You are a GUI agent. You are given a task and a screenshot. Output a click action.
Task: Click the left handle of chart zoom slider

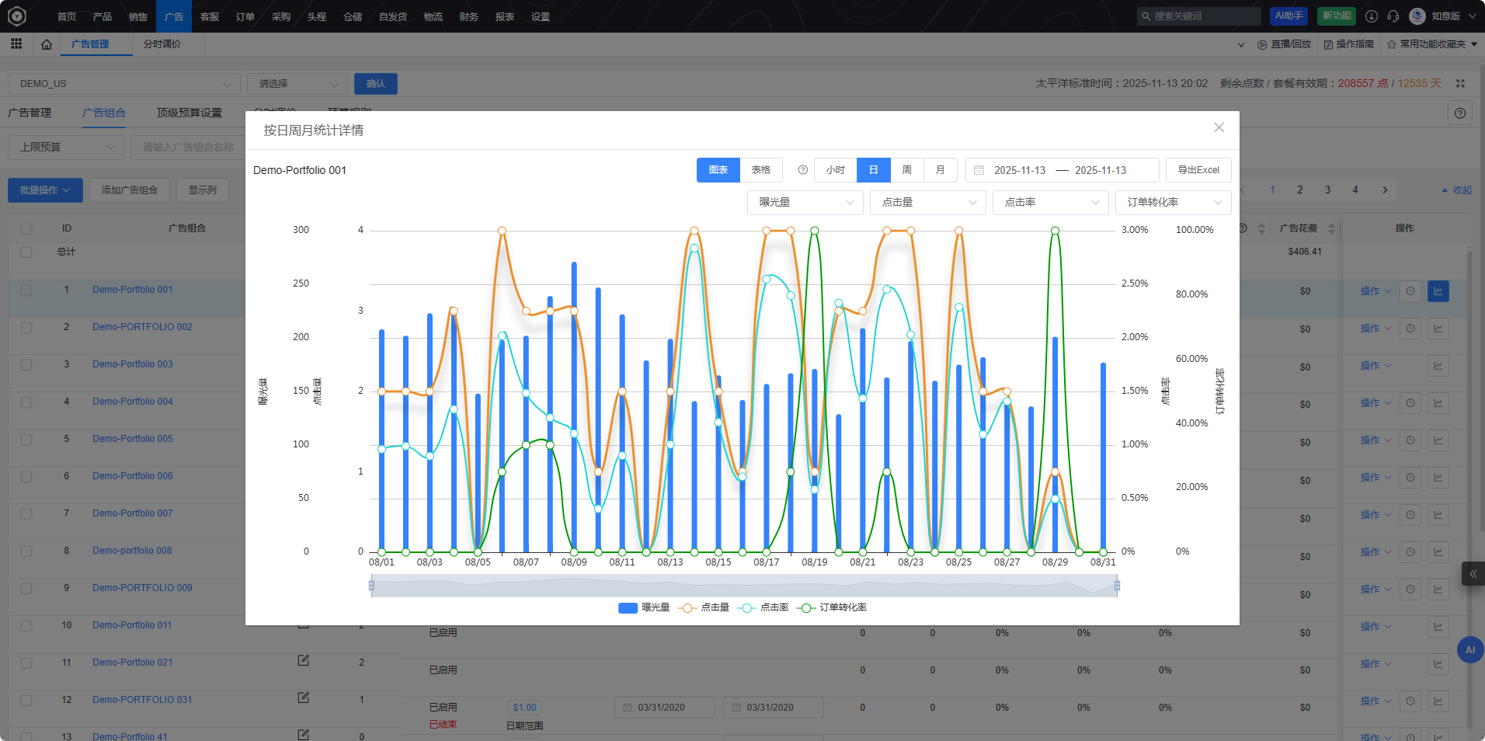point(372,586)
